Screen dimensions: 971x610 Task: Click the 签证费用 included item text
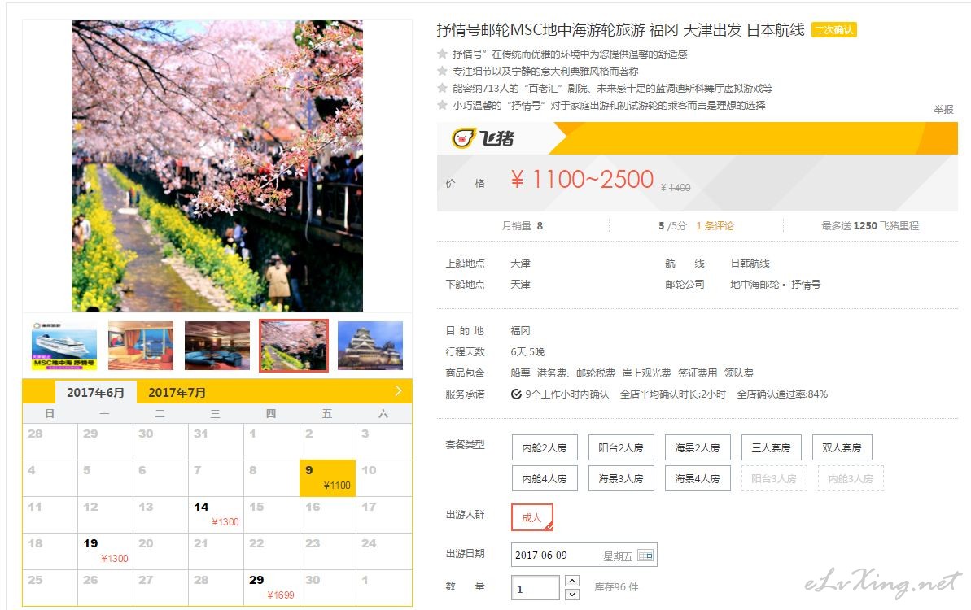pos(698,373)
